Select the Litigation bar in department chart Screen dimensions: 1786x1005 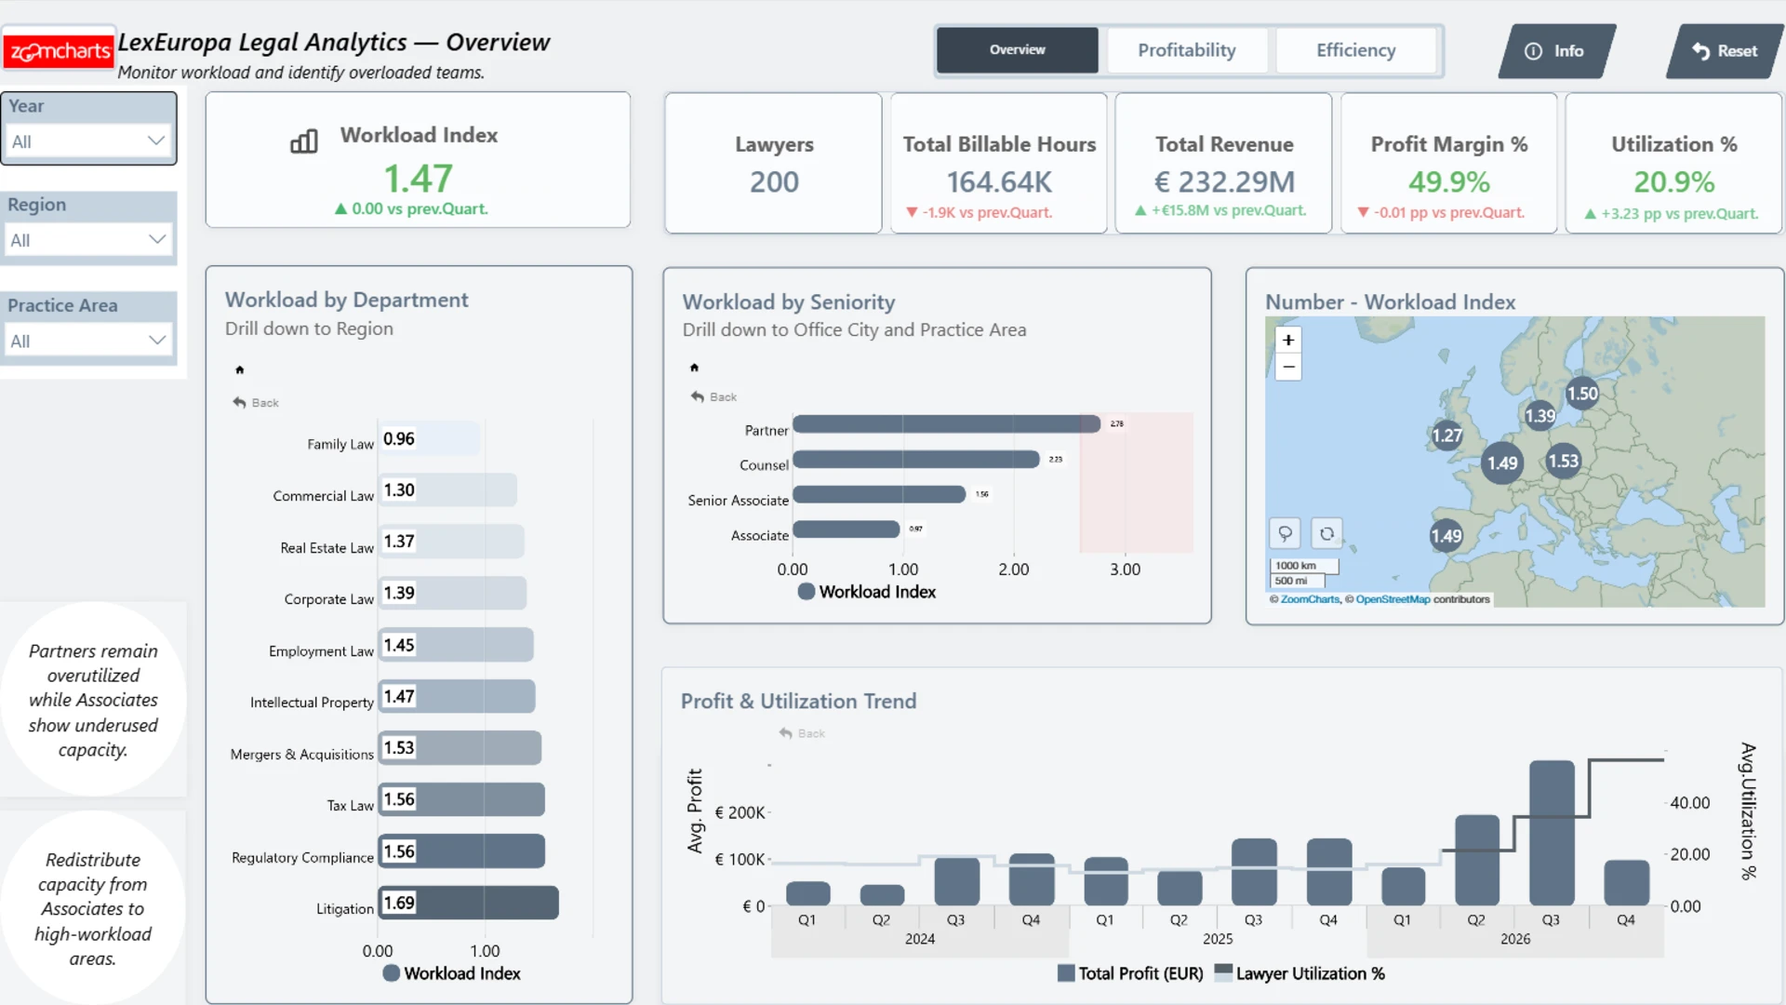(468, 903)
